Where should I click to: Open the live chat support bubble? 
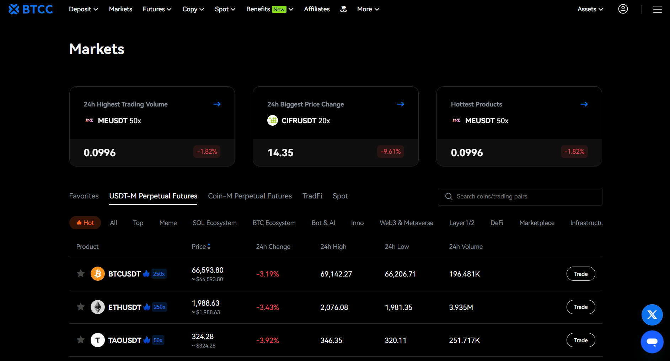point(652,342)
